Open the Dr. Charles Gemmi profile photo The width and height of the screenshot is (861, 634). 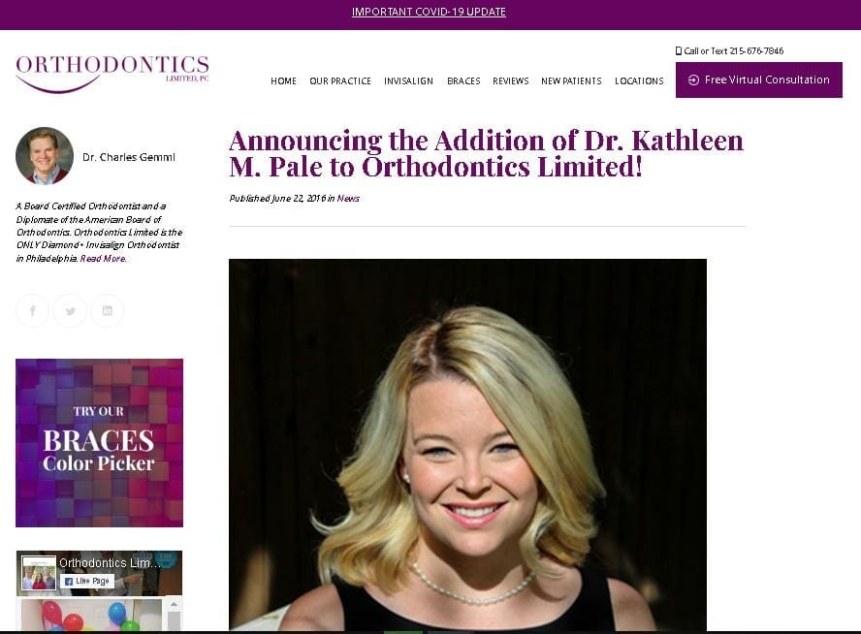(x=45, y=156)
